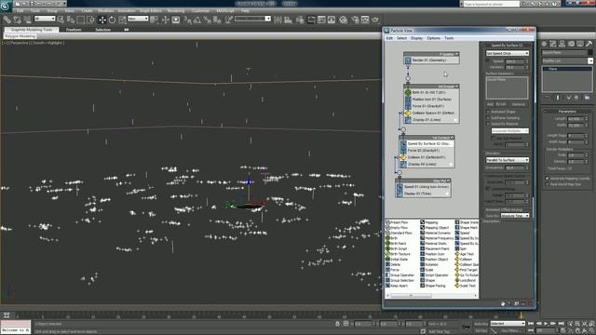Open the Sync By Absolute Time dropdown
Screen dimensions: 596x335
tap(515, 215)
